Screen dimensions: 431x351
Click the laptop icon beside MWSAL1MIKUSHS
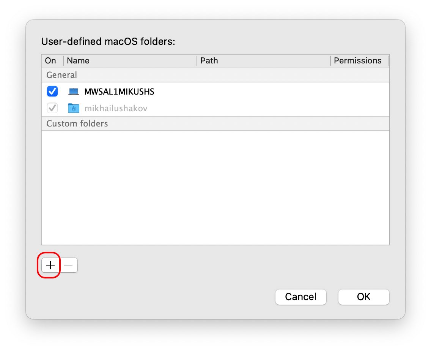74,92
